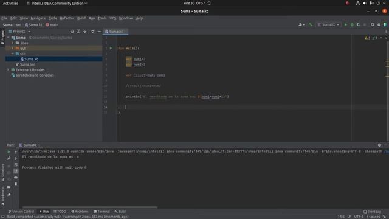389x219 pixels.
Task: Toggle Soft-Wrap in Run console
Action: point(16,165)
